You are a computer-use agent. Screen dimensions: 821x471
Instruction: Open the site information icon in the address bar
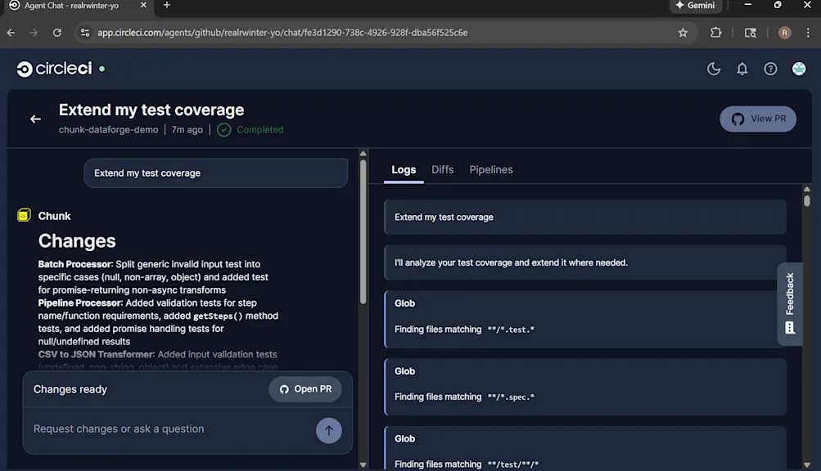tap(84, 33)
